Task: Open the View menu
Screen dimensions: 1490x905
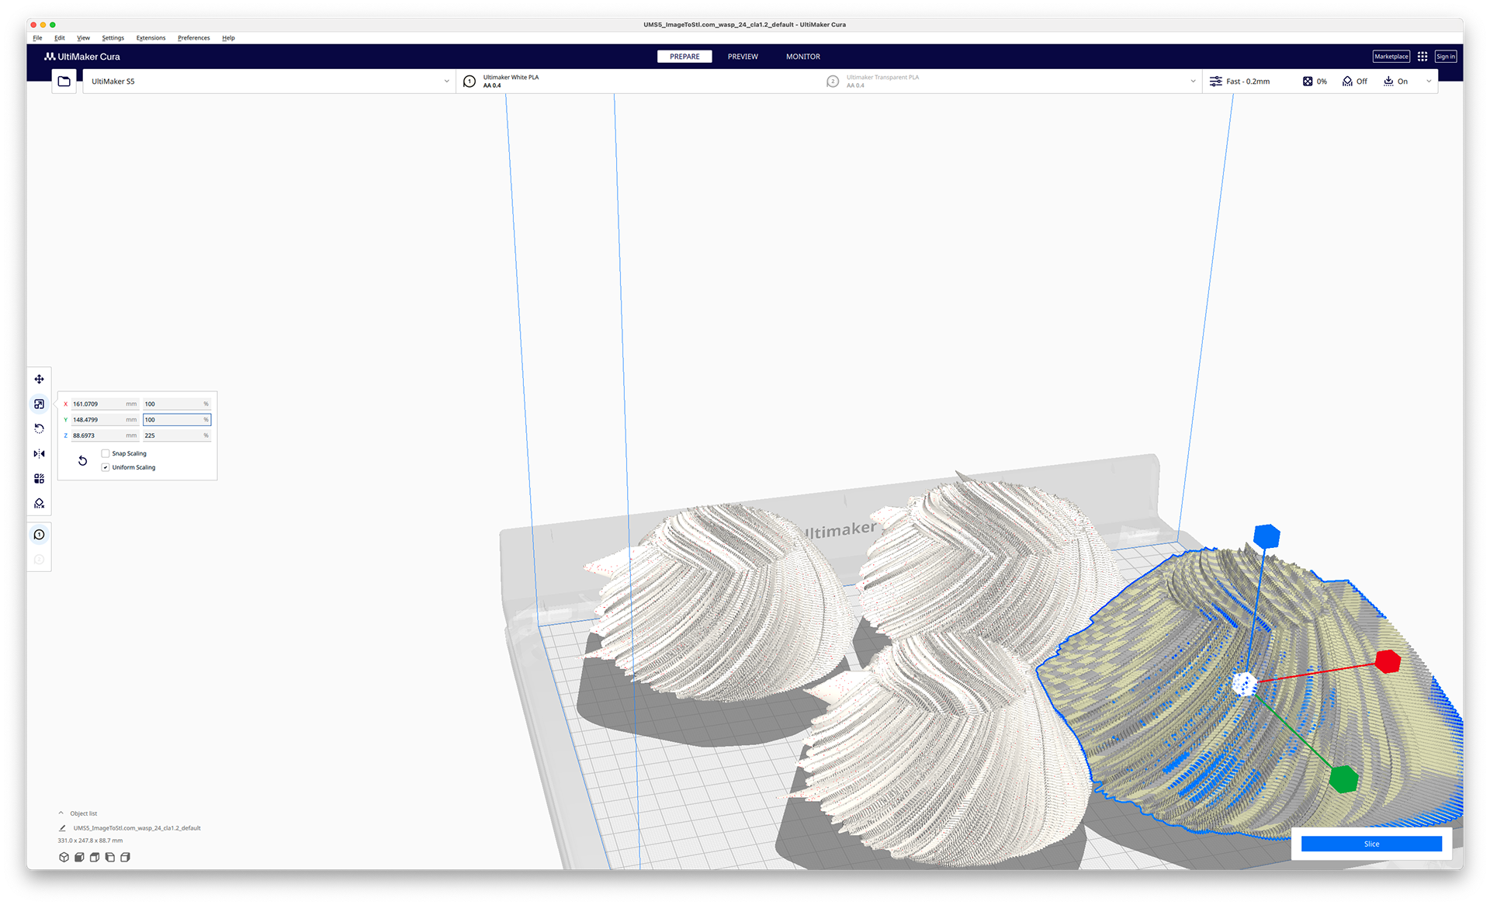Action: coord(83,38)
